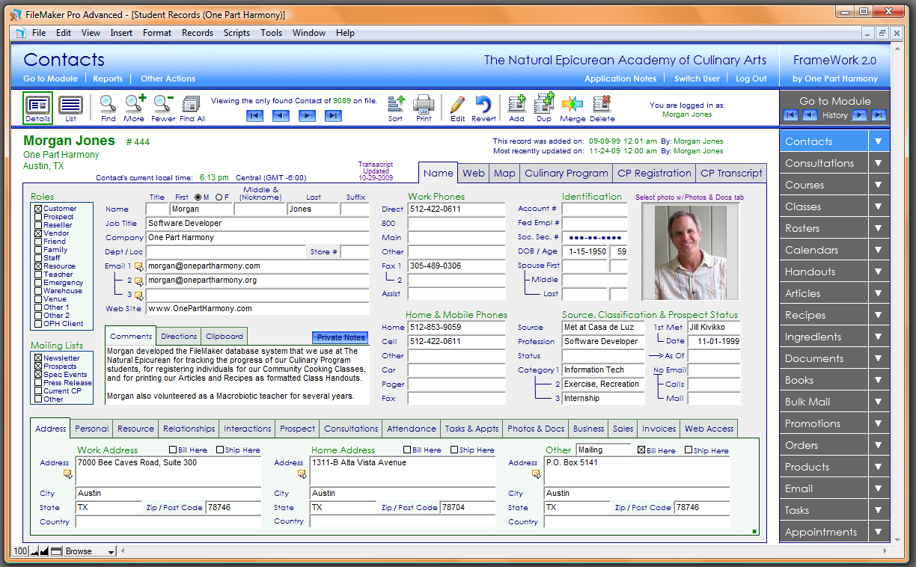Check Home Address Ship Here

454,450
